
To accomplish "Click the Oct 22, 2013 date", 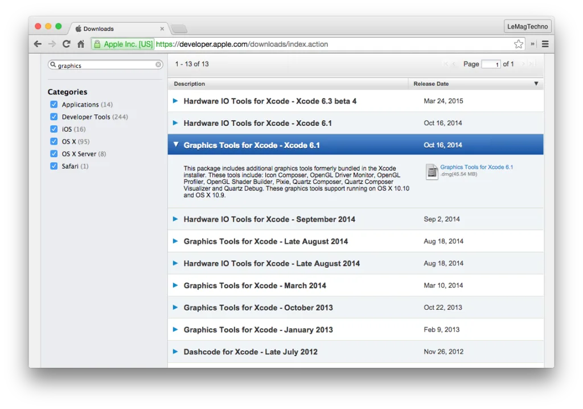I will click(443, 308).
